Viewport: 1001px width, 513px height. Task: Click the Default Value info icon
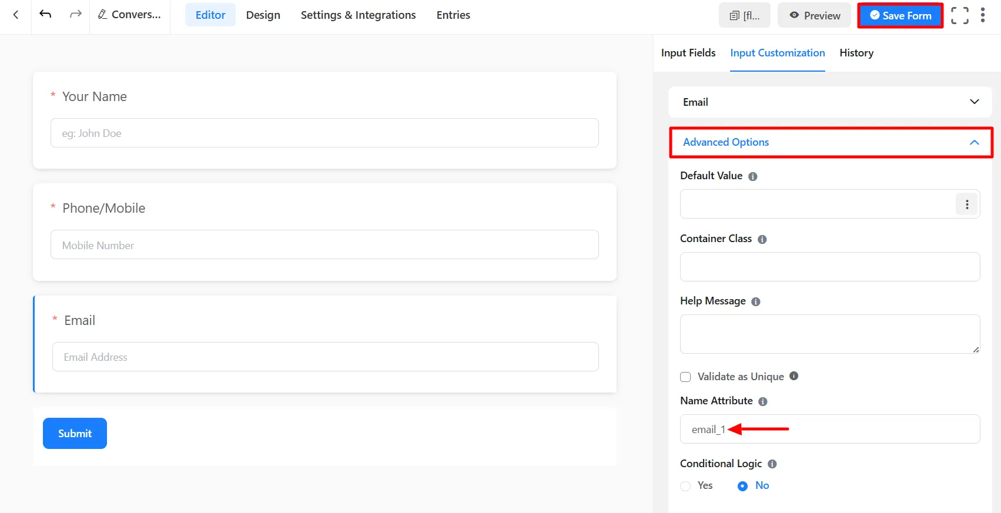[752, 176]
